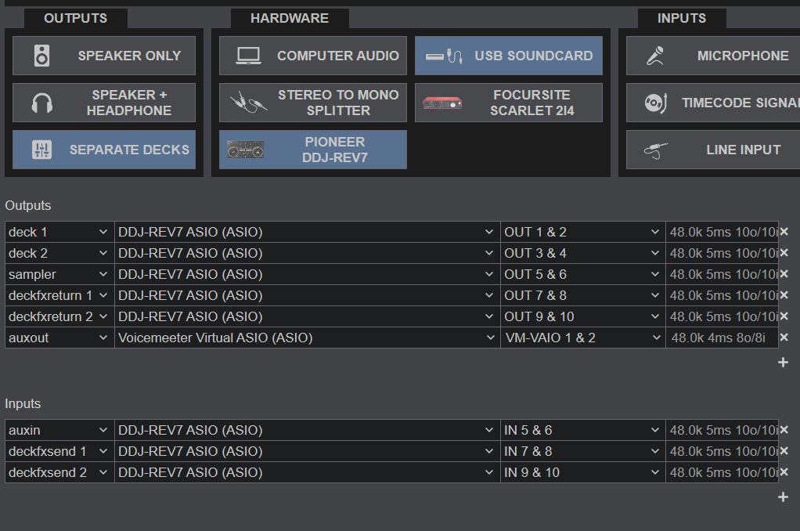Screen dimensions: 800x531
Task: Select the Timecode Signal input
Action: coord(712,103)
